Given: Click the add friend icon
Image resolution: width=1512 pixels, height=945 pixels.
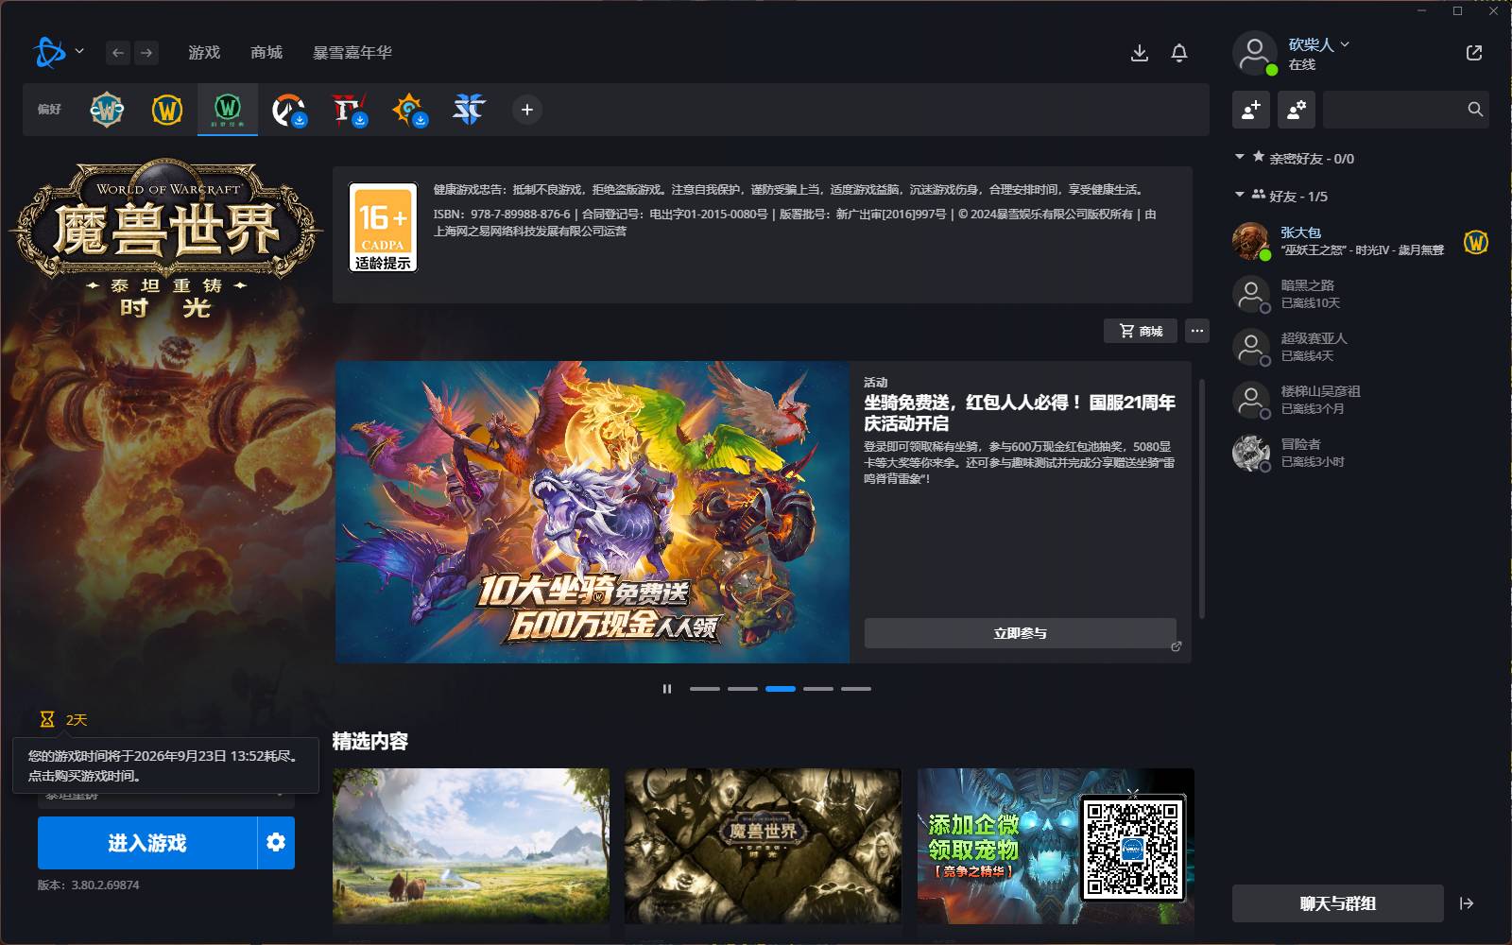Looking at the screenshot, I should click(x=1251, y=110).
